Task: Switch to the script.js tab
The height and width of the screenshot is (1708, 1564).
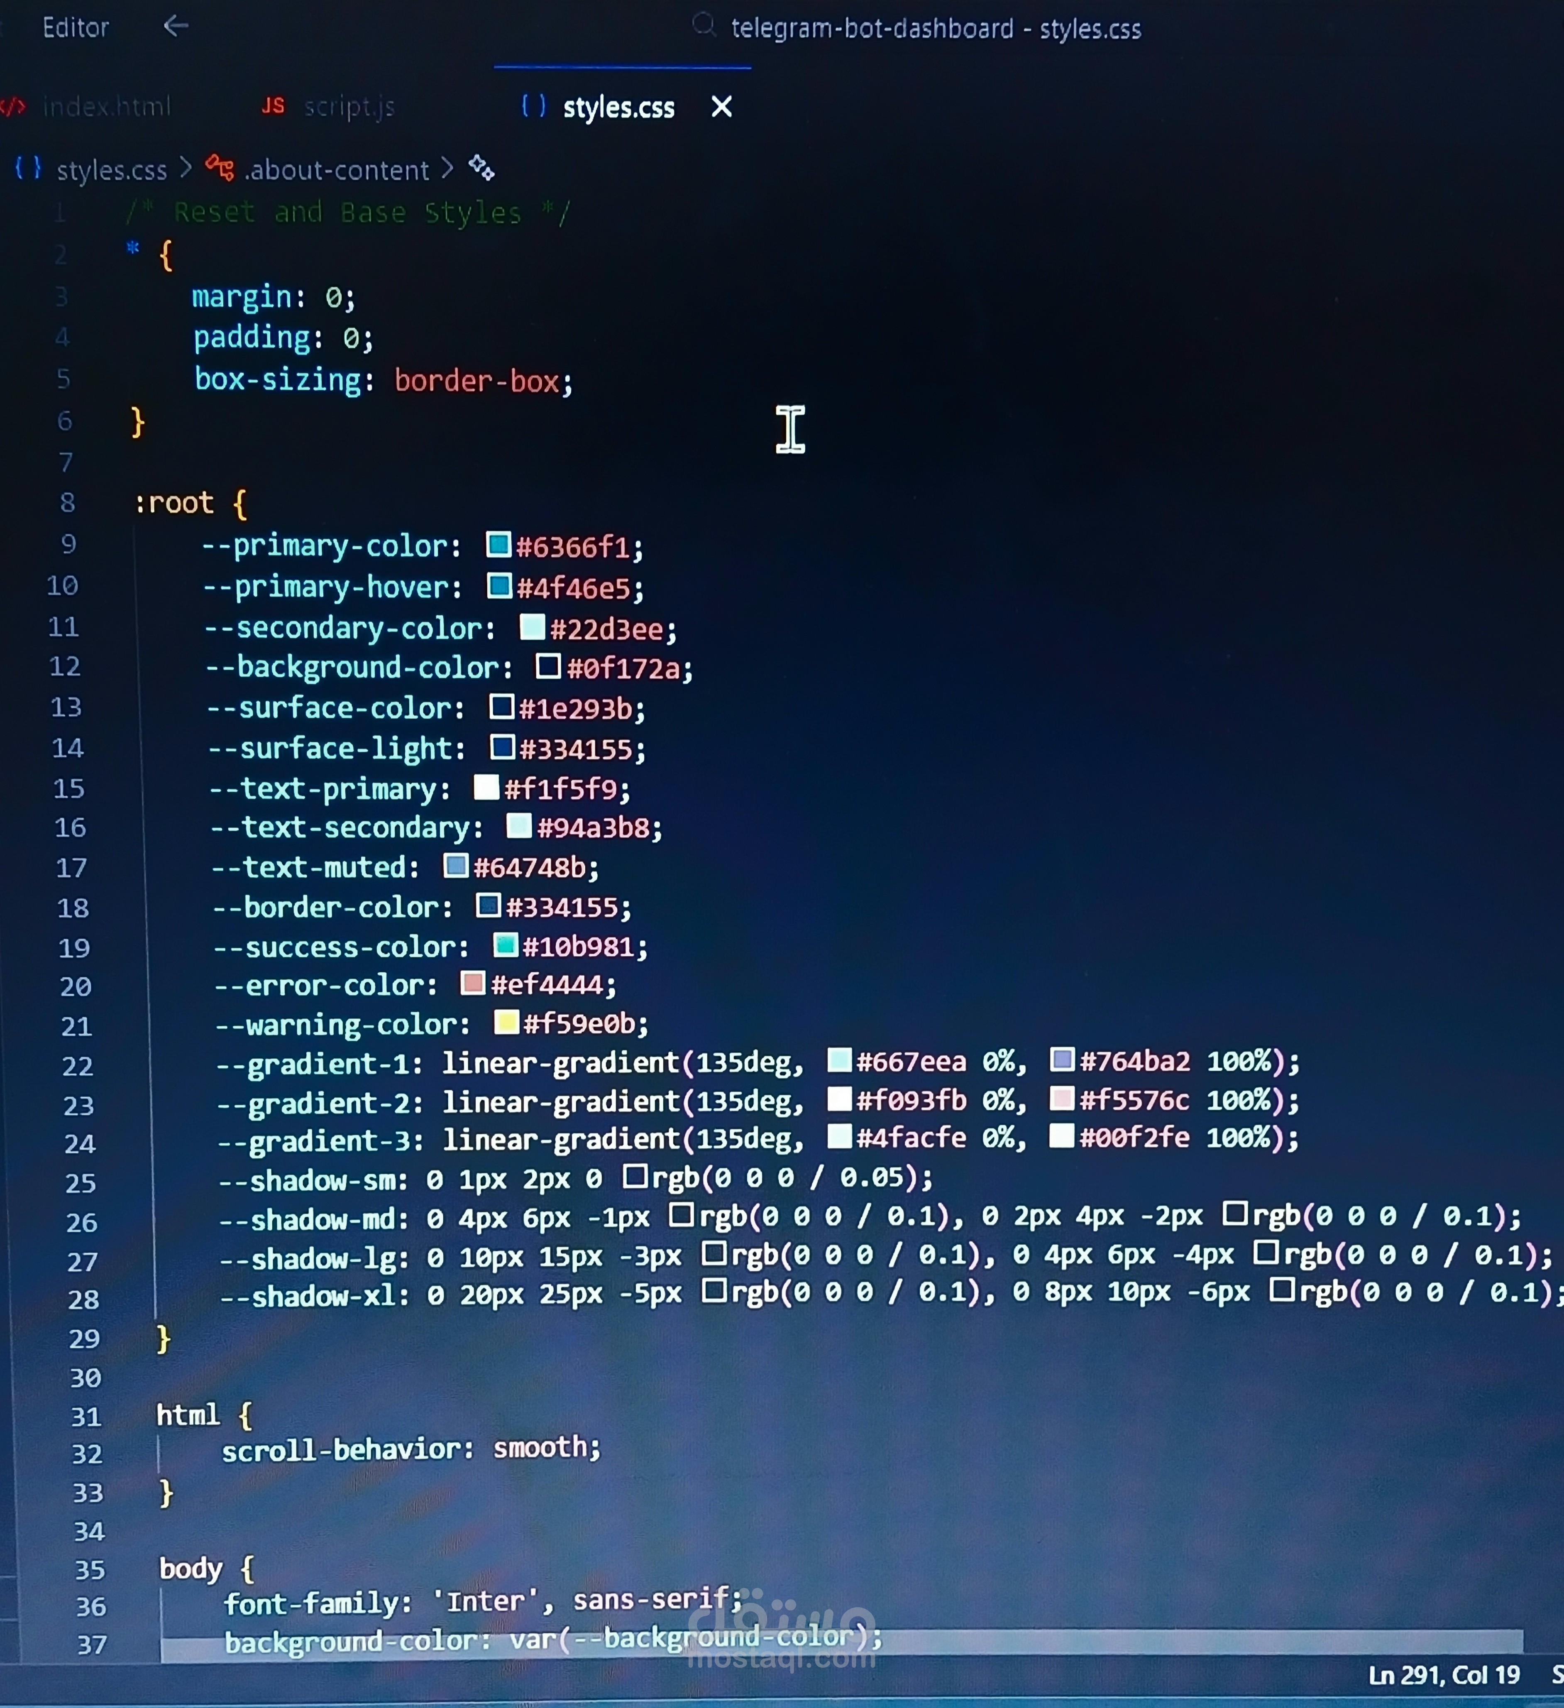Action: [x=349, y=107]
